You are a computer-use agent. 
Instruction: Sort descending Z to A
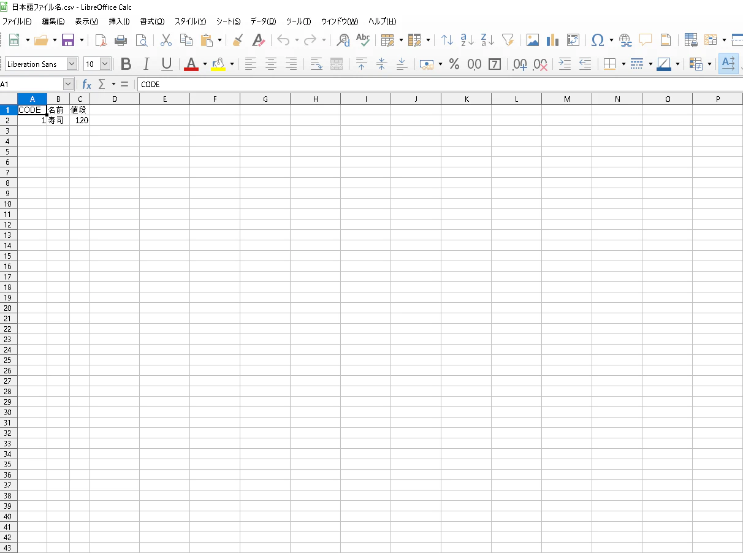pos(487,40)
